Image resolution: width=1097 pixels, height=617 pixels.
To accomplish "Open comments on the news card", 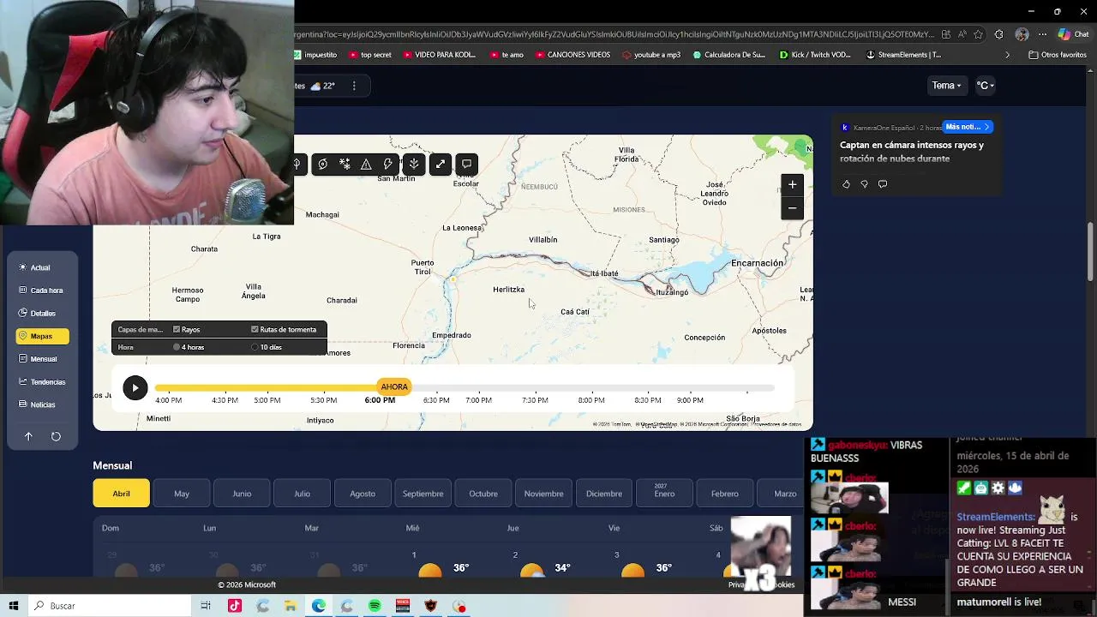I will coord(883,184).
